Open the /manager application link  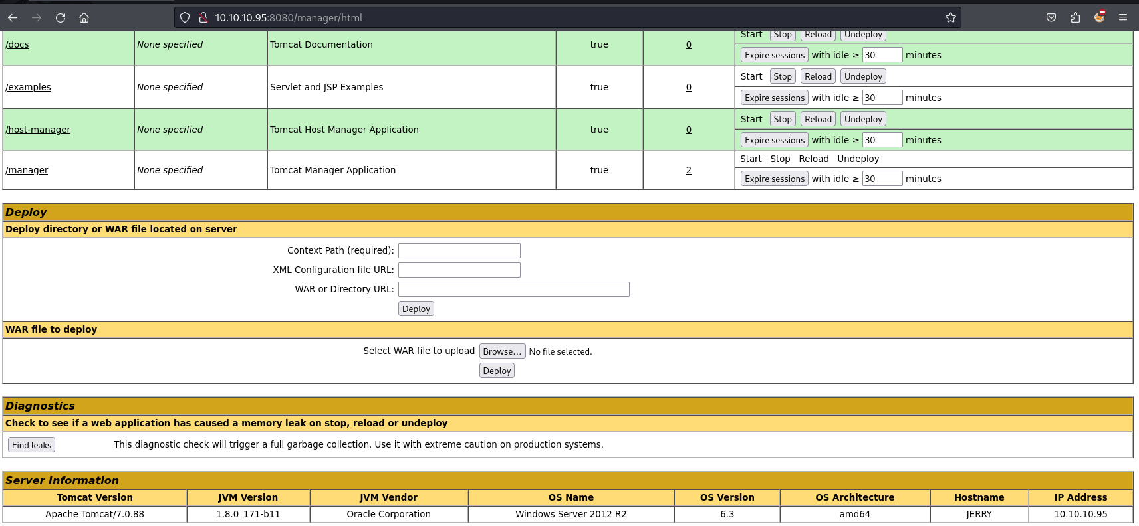coord(27,170)
